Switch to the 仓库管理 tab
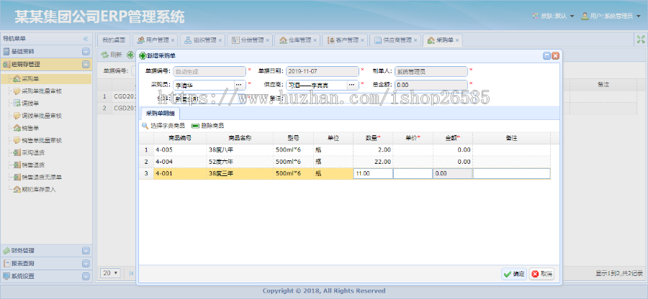This screenshot has height=299, width=648. click(x=295, y=40)
